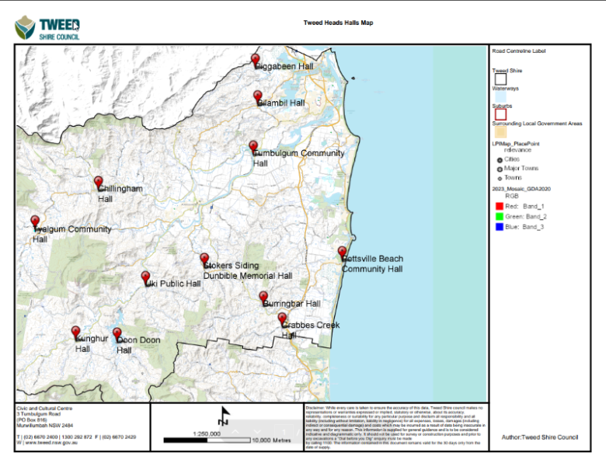Click the 'Pottsville Beach' label text
Viewport: 606px width, 453px height.
click(x=373, y=259)
